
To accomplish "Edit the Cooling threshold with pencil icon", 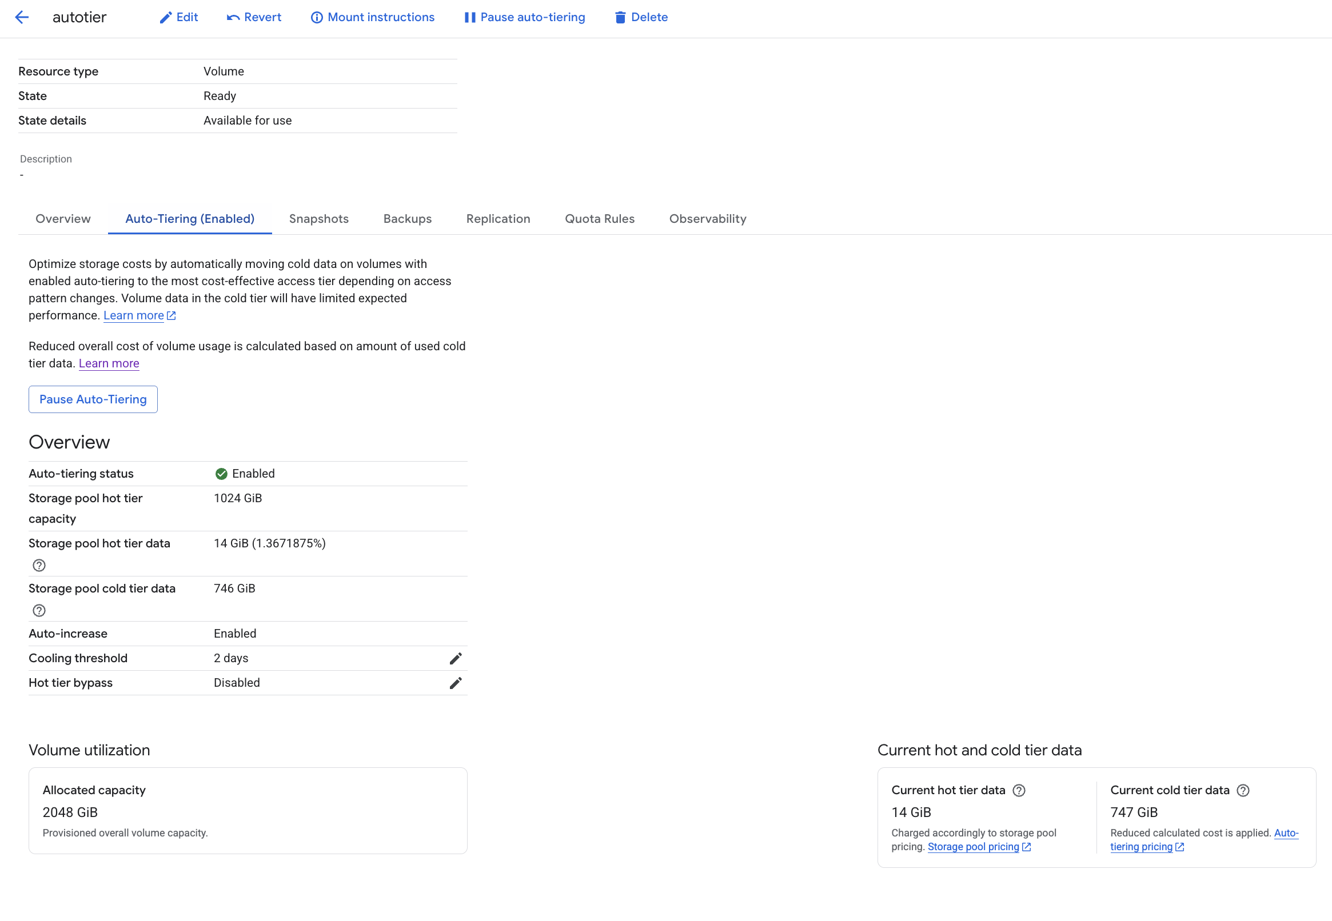I will [x=456, y=658].
